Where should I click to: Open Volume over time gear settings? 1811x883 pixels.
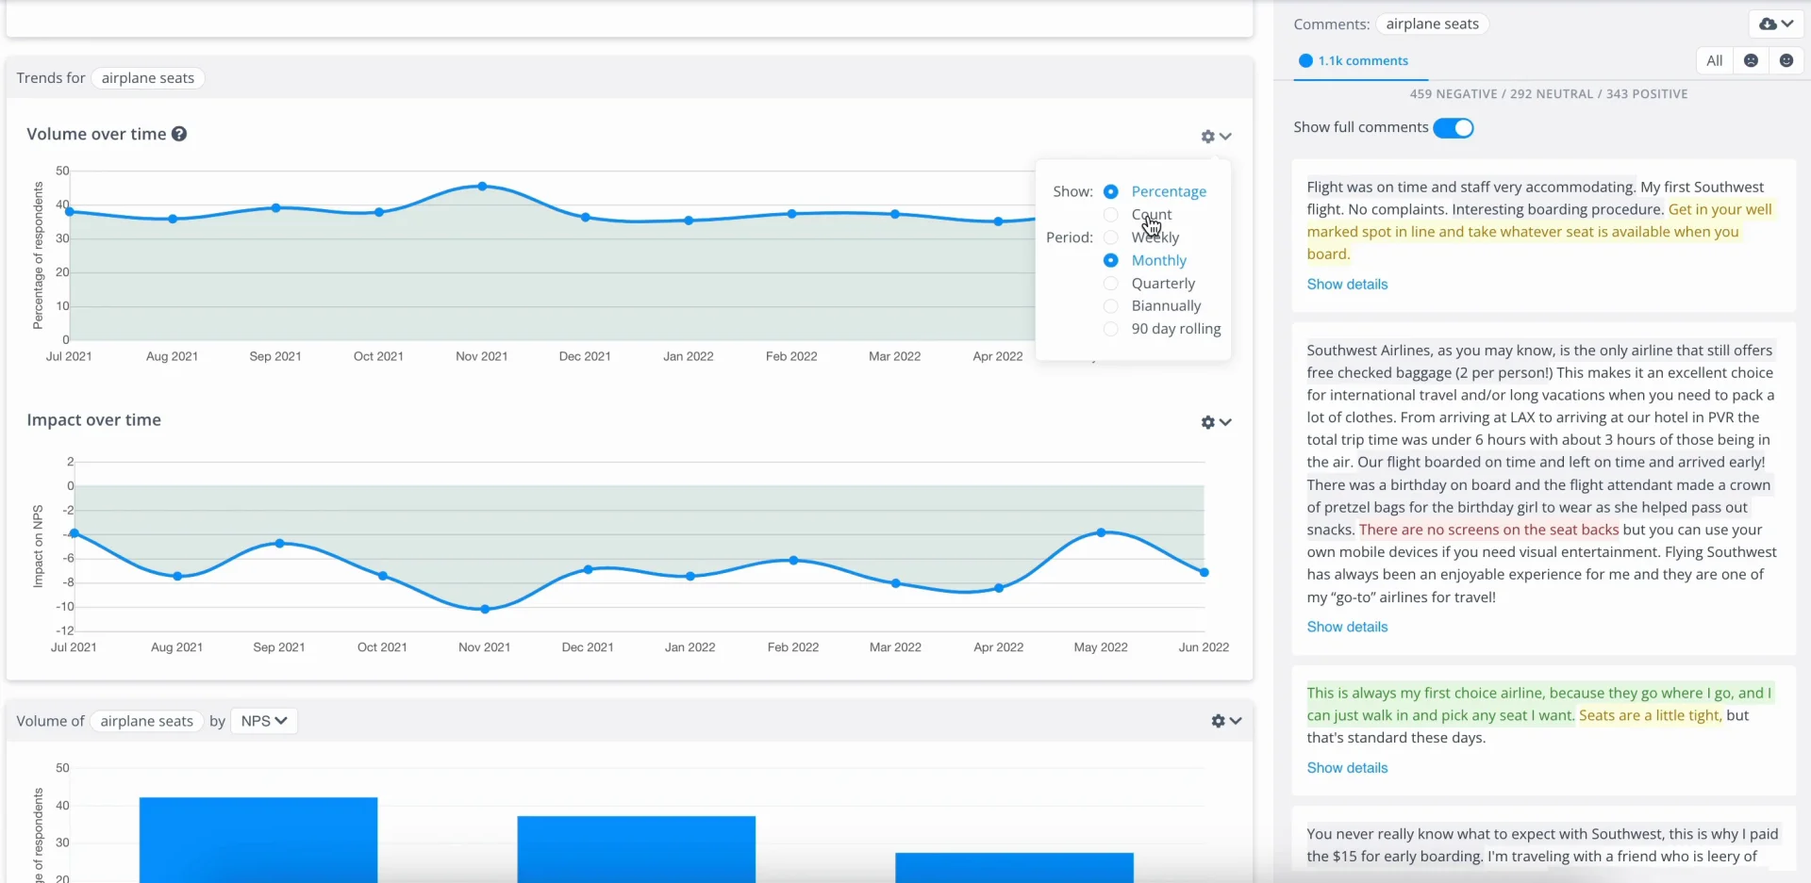pos(1216,137)
